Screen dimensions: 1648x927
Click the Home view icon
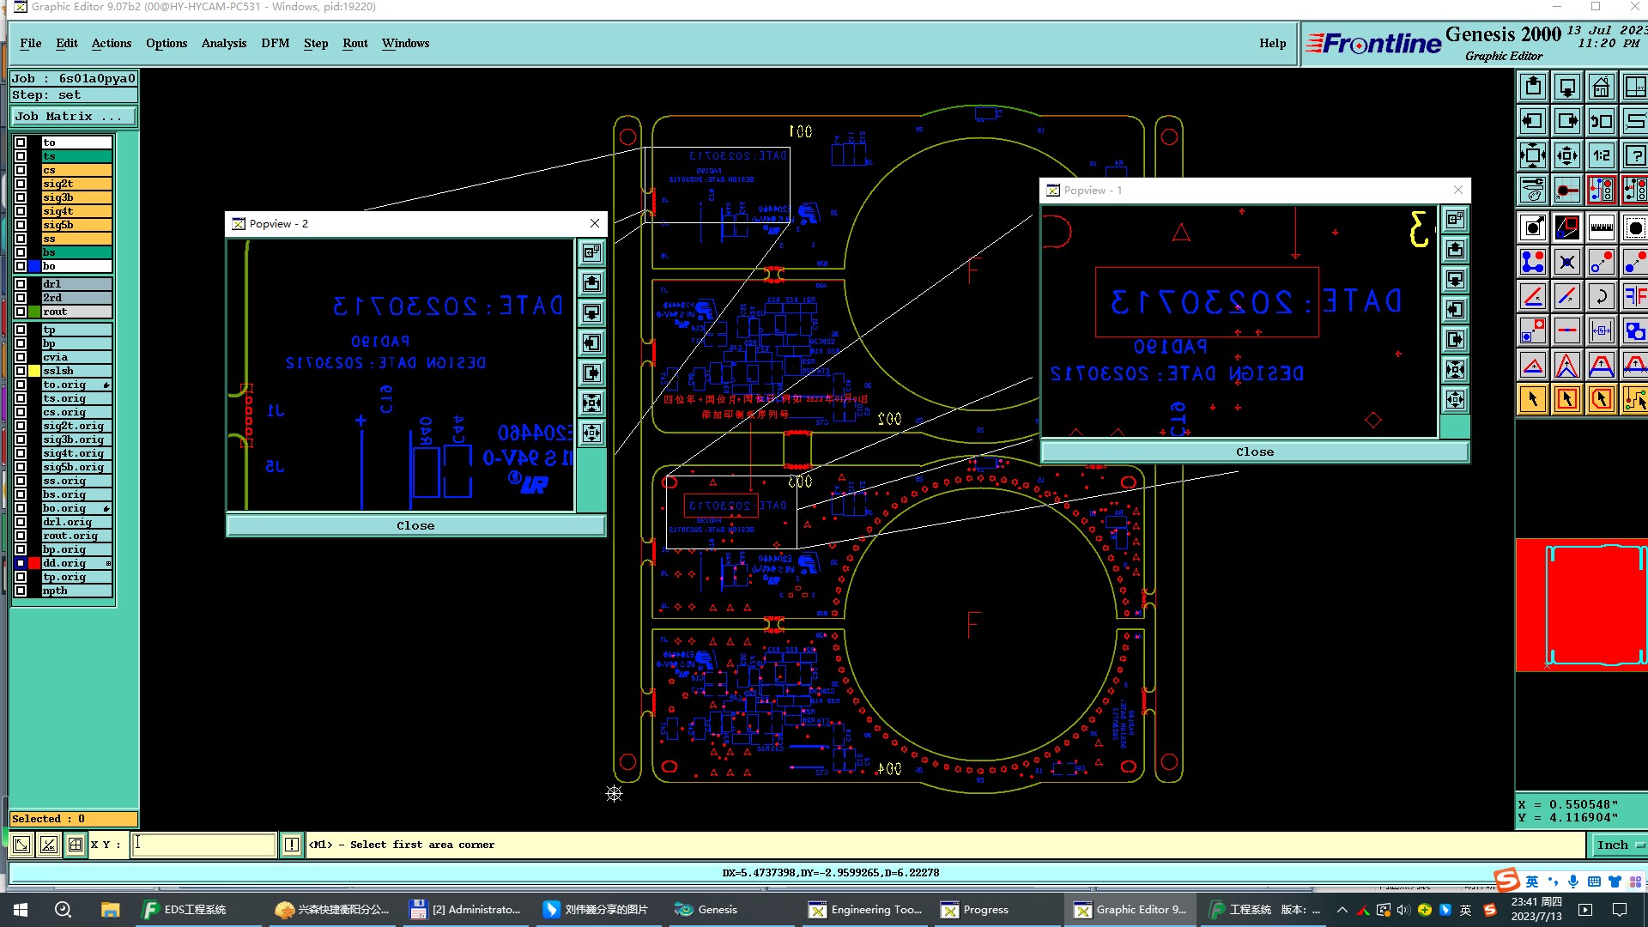1601,88
